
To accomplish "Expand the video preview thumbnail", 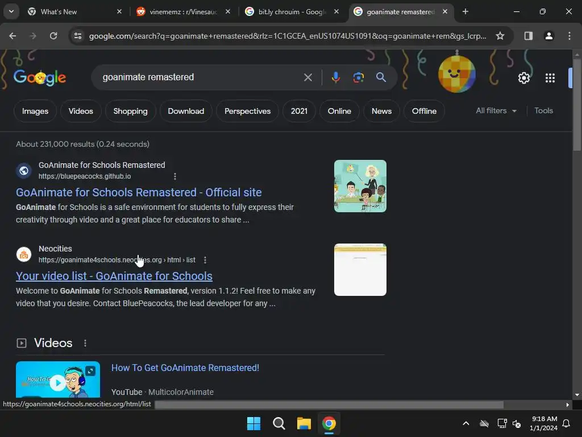I will [90, 371].
